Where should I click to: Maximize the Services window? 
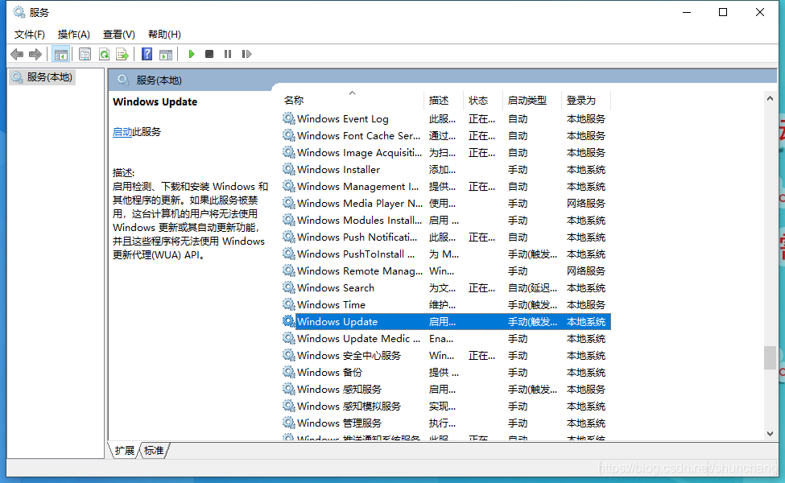pos(723,12)
